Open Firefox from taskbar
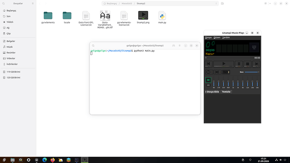 53,160
